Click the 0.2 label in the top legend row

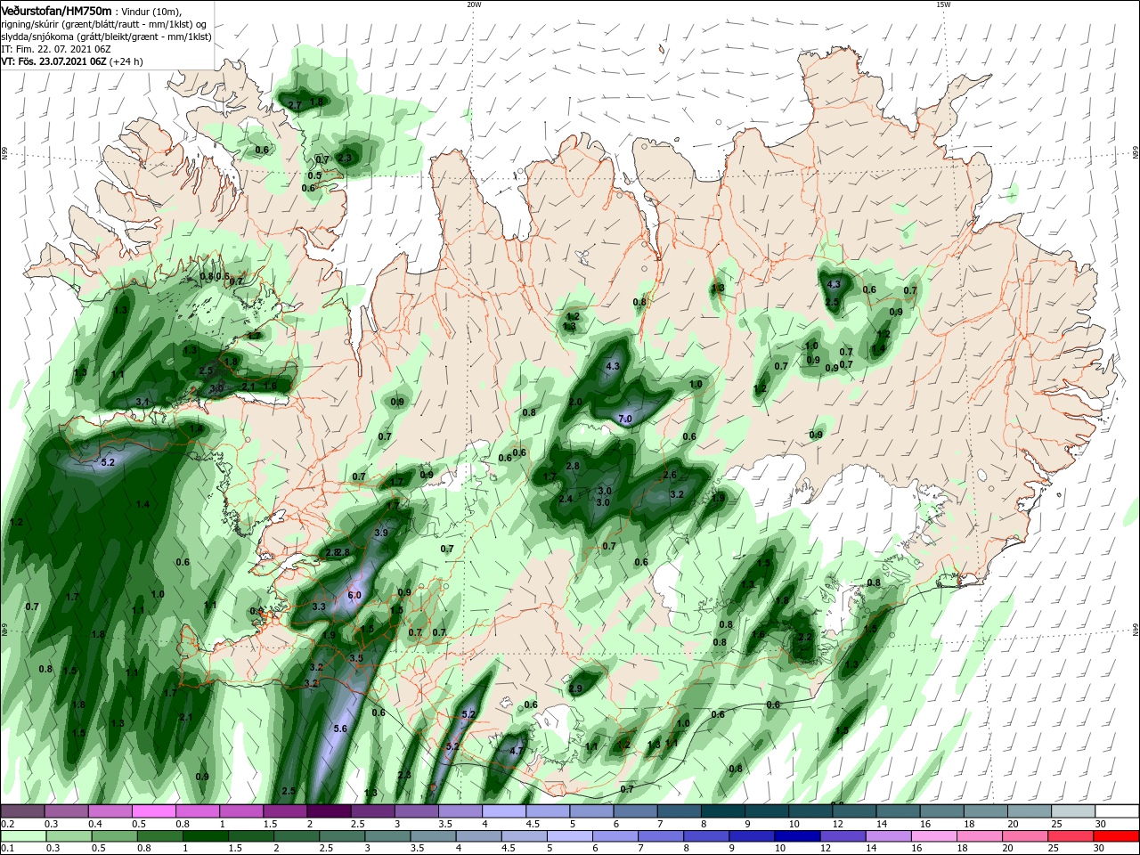click(7, 824)
